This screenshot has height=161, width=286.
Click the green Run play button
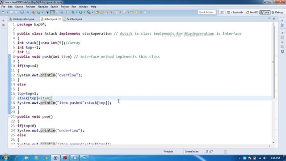(81, 12)
